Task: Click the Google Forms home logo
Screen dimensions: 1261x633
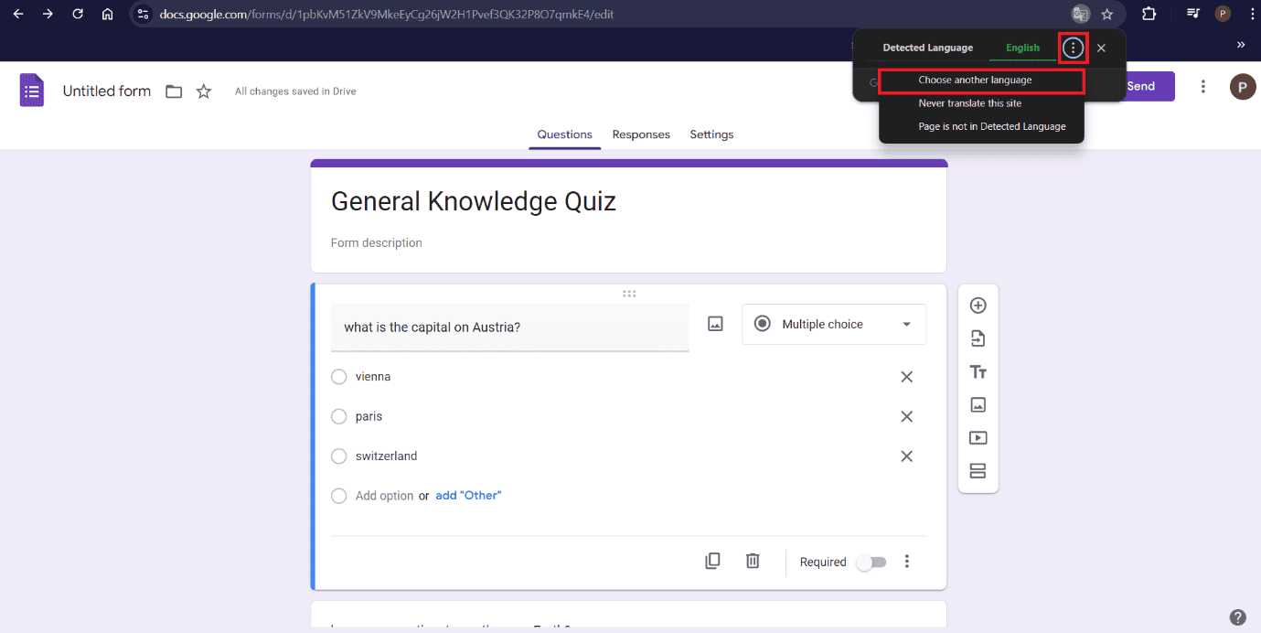Action: tap(32, 91)
